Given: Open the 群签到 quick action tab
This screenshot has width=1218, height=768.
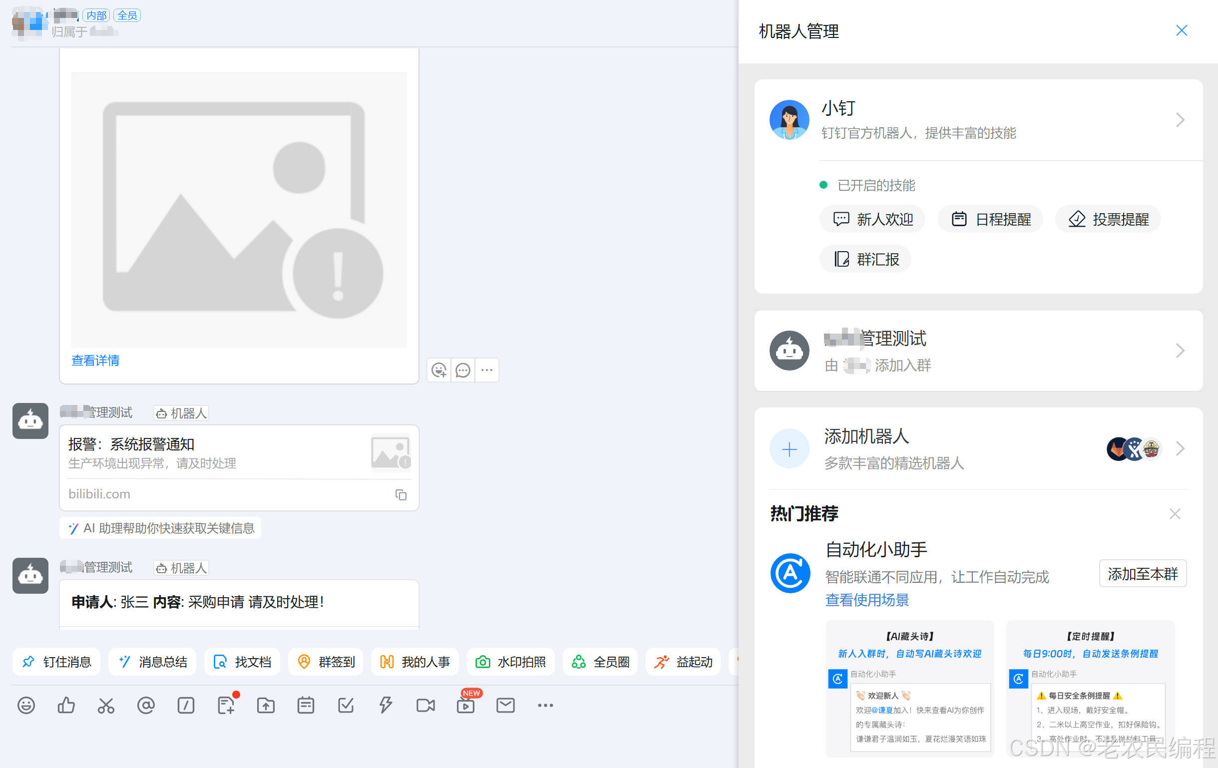Looking at the screenshot, I should tap(326, 662).
